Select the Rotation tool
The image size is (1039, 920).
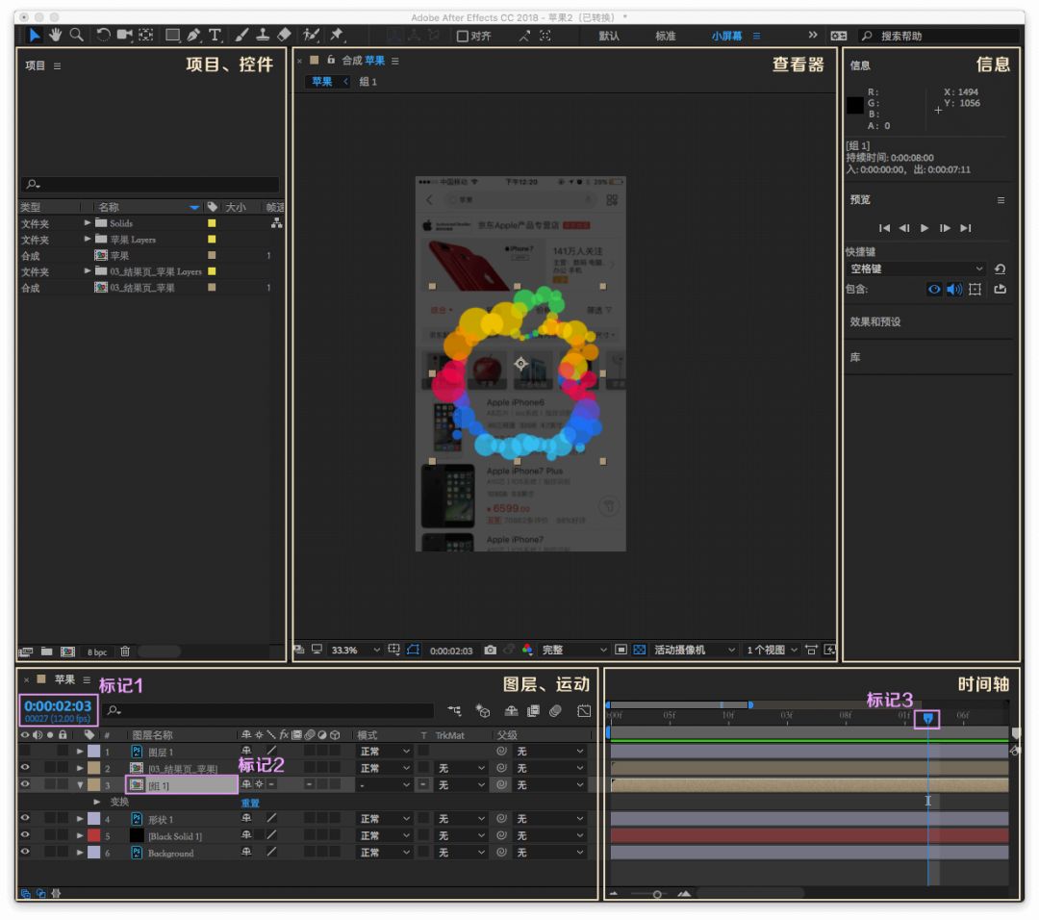[103, 36]
